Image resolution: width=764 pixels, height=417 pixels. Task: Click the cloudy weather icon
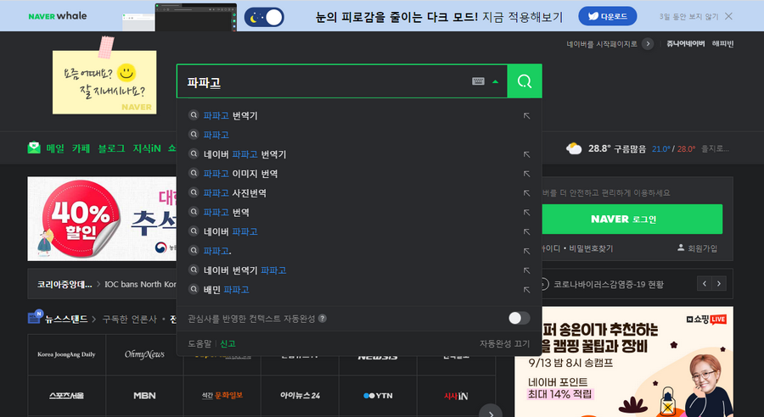574,148
